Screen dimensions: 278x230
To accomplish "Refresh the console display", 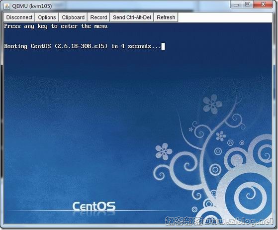I will pos(166,17).
